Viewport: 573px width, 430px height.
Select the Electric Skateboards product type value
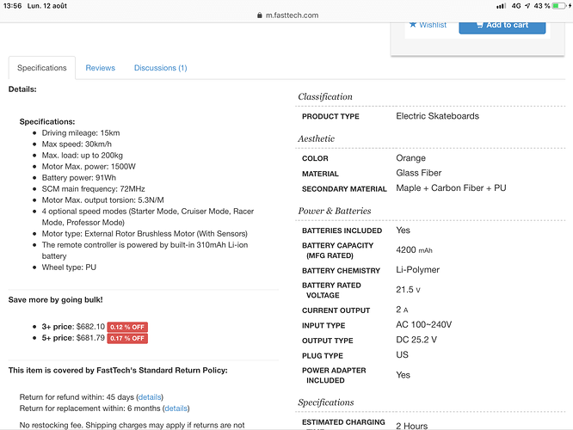[x=437, y=116]
